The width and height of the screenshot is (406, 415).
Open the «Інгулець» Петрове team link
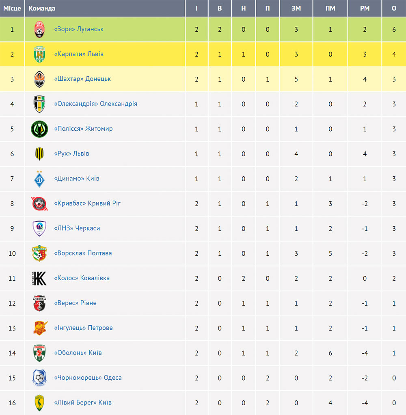click(83, 328)
